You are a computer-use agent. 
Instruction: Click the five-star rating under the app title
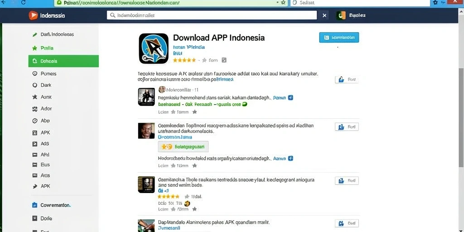point(184,60)
